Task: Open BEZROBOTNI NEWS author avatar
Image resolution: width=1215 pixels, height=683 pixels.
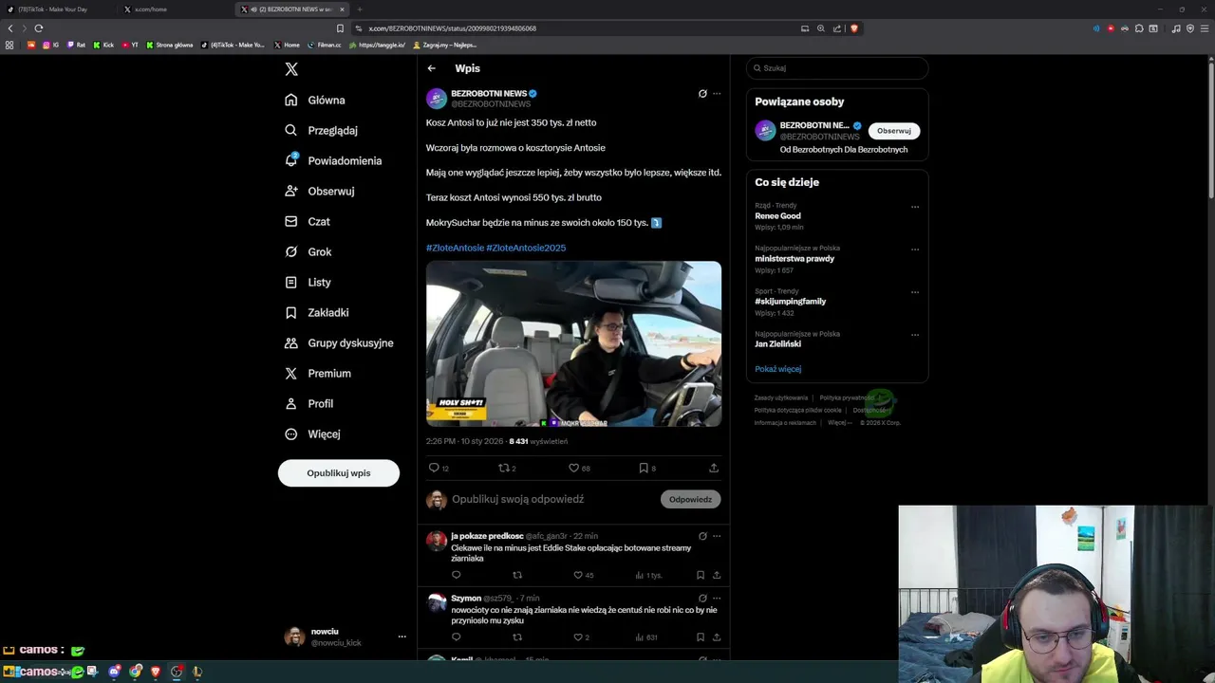Action: tap(437, 99)
